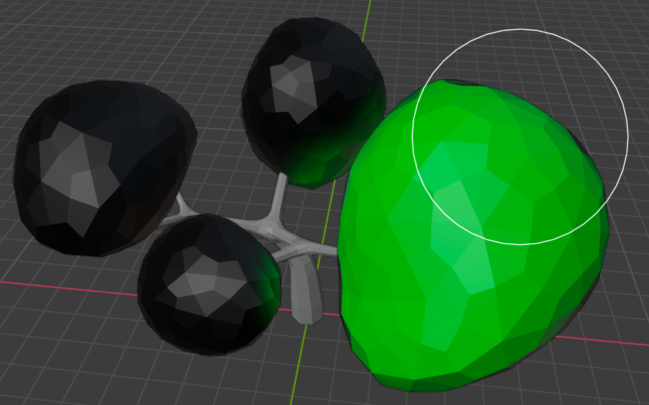Click the top edge of white brush circle
Viewport: 649px width, 405px height.
tap(520, 29)
